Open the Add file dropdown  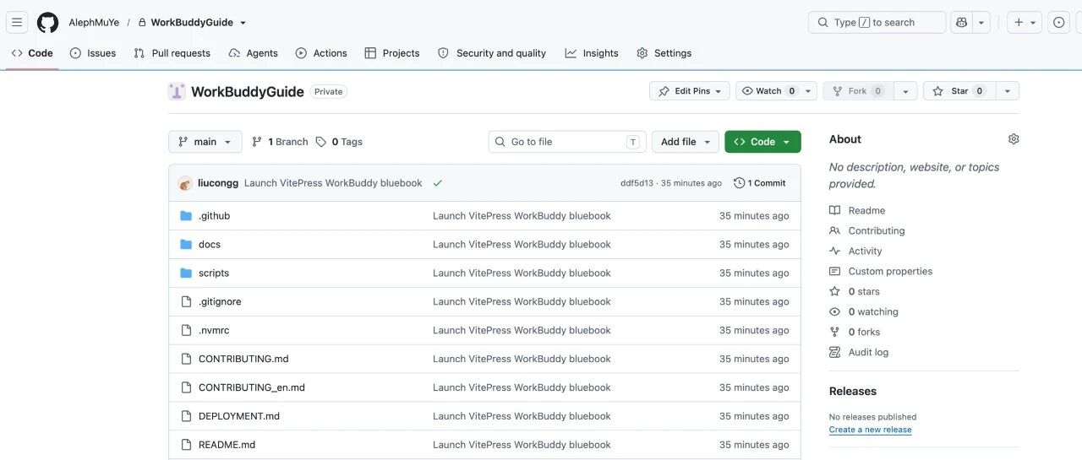point(686,142)
